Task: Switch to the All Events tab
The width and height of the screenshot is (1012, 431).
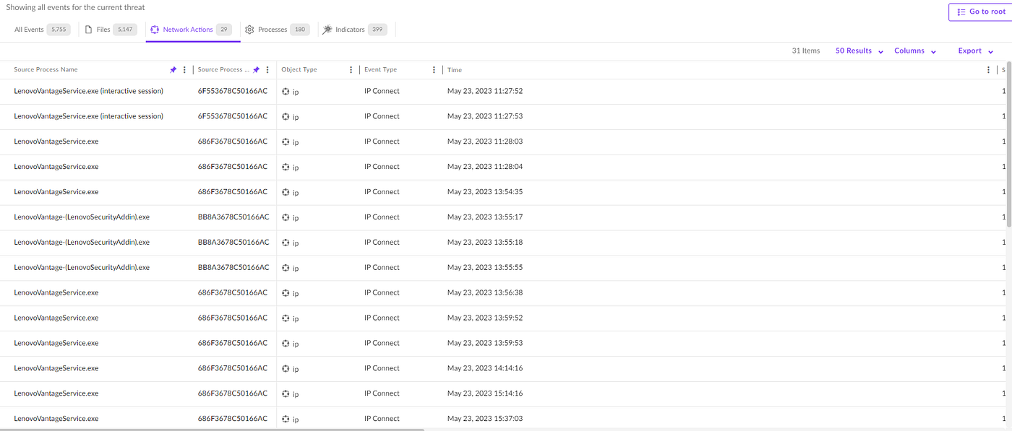Action: pyautogui.click(x=42, y=30)
